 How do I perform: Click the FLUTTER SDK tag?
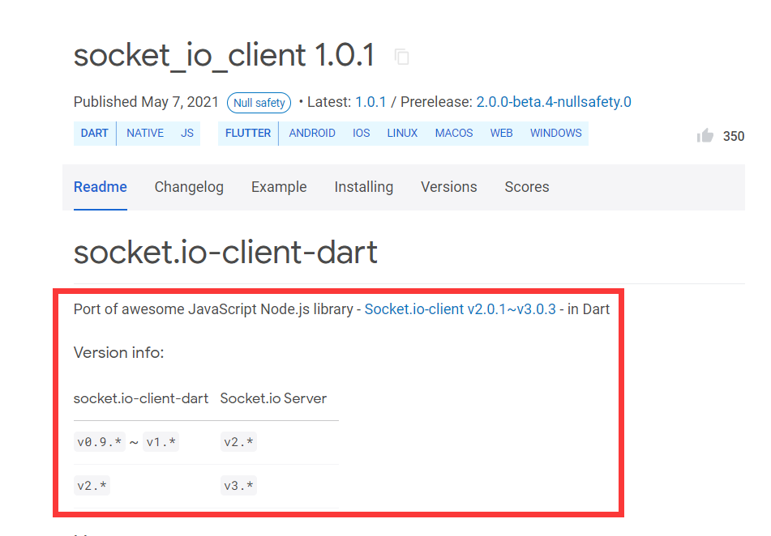point(248,133)
